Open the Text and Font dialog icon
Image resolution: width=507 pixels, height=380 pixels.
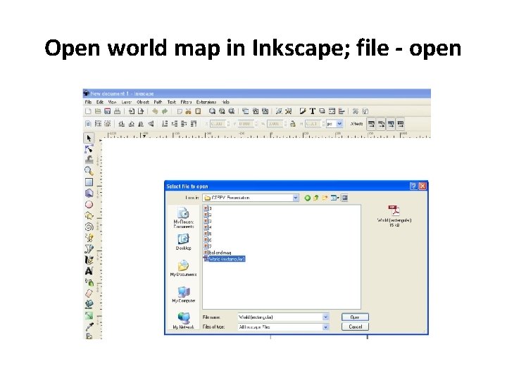313,111
